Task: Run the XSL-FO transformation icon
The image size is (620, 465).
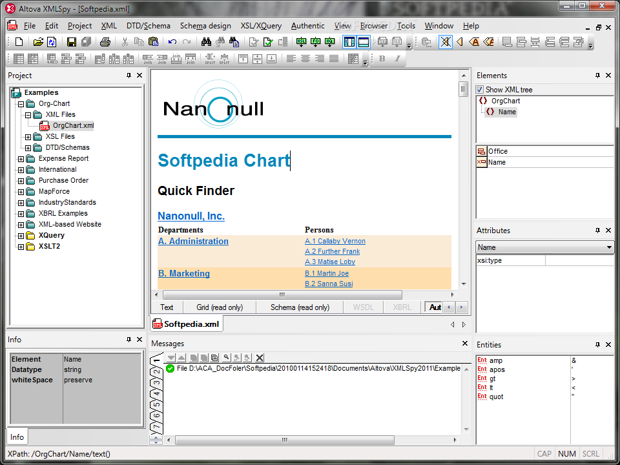Action: [x=316, y=42]
